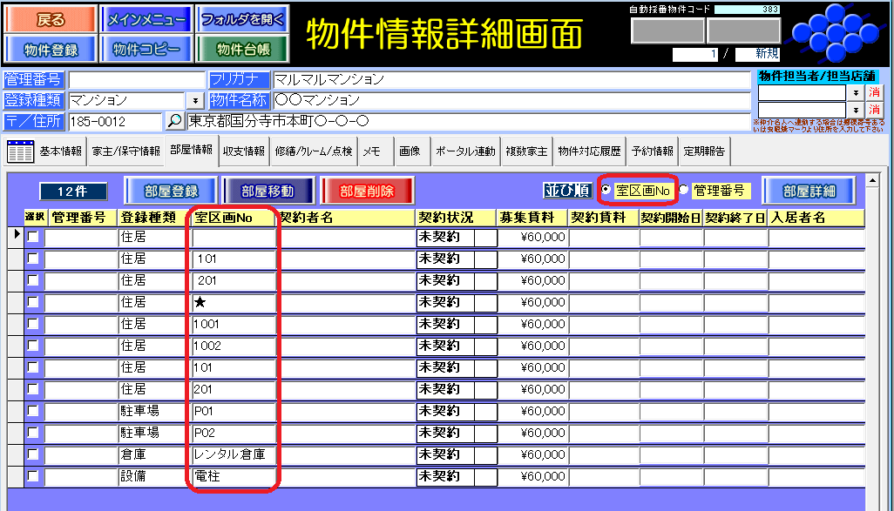
Task: Open the lower 担当店舗 dropdown
Action: [x=855, y=110]
